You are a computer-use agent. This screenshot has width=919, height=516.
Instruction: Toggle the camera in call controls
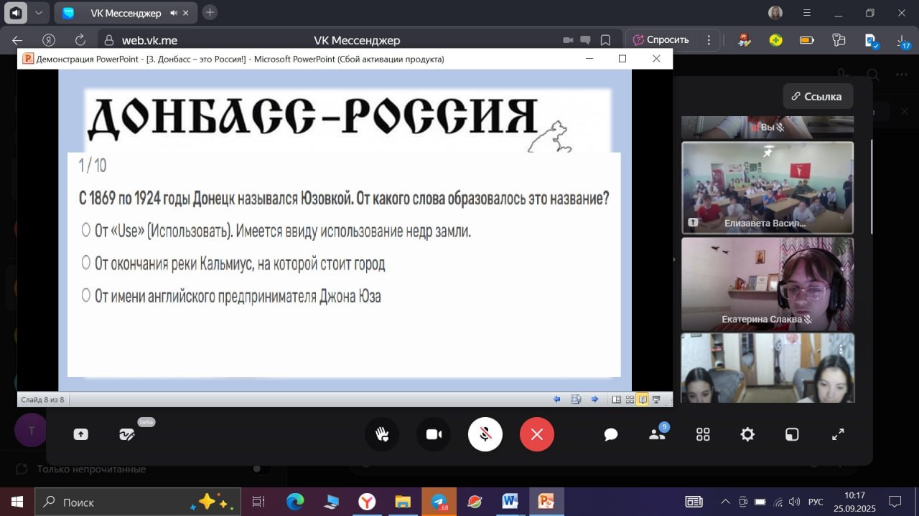point(434,434)
